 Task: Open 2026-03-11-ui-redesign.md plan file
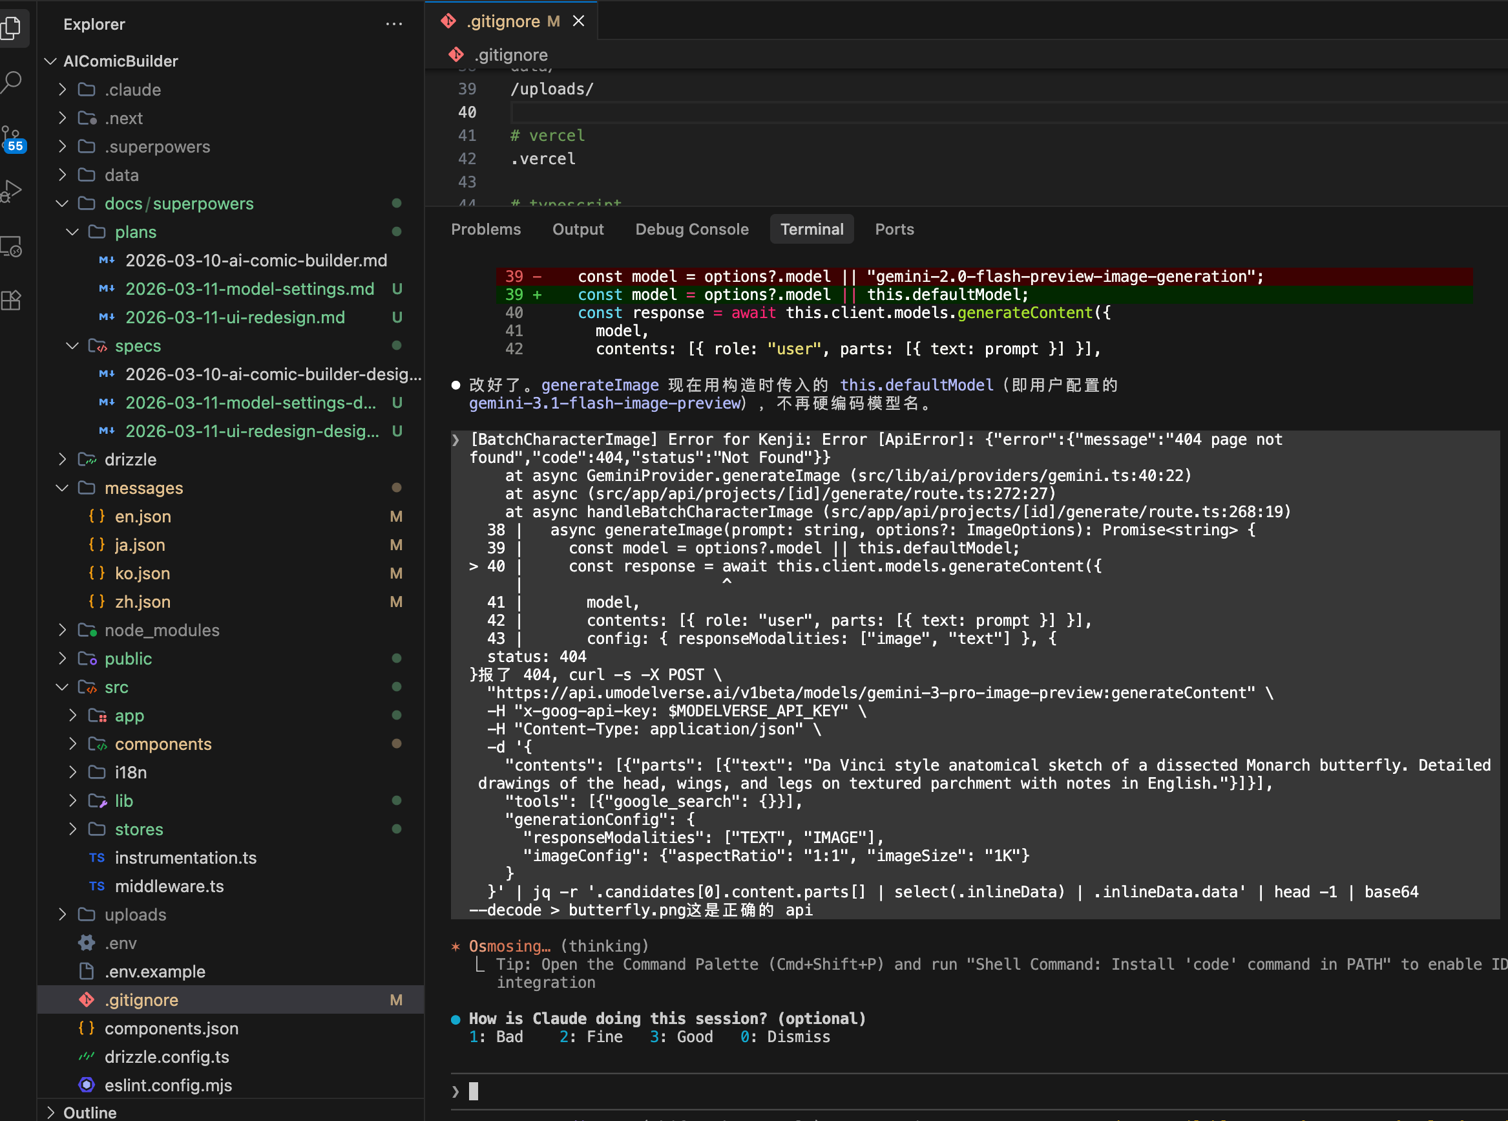pyautogui.click(x=235, y=317)
